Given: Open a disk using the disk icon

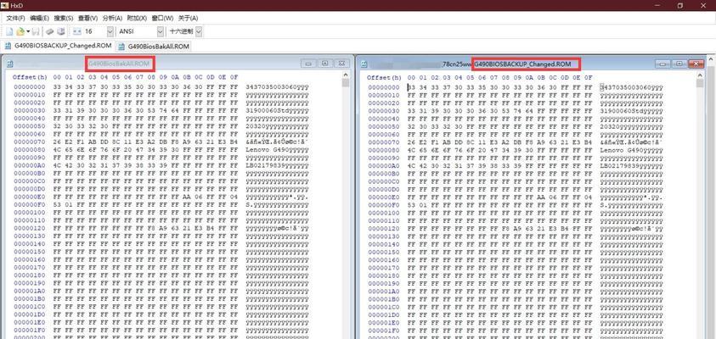Looking at the screenshot, I should tap(61, 31).
